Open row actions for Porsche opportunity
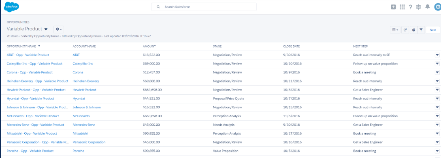The width and height of the screenshot is (441, 158). pyautogui.click(x=437, y=151)
